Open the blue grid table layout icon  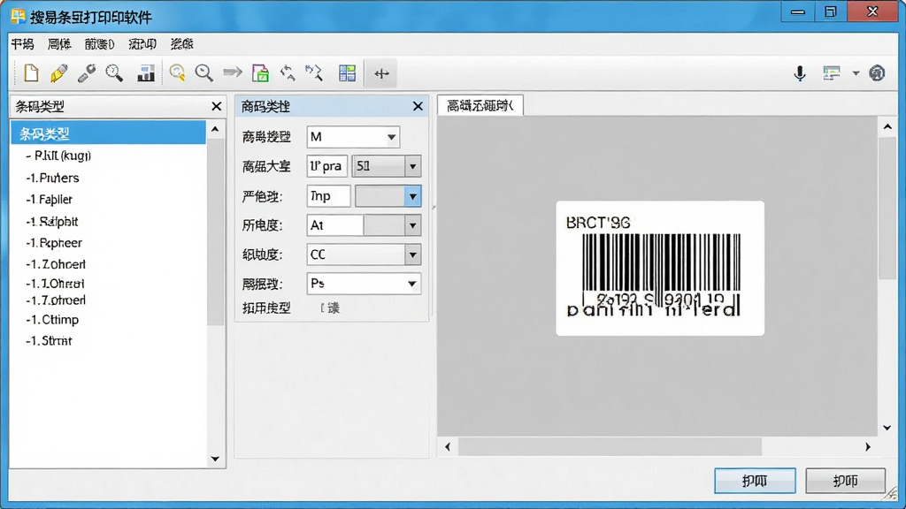(x=347, y=73)
